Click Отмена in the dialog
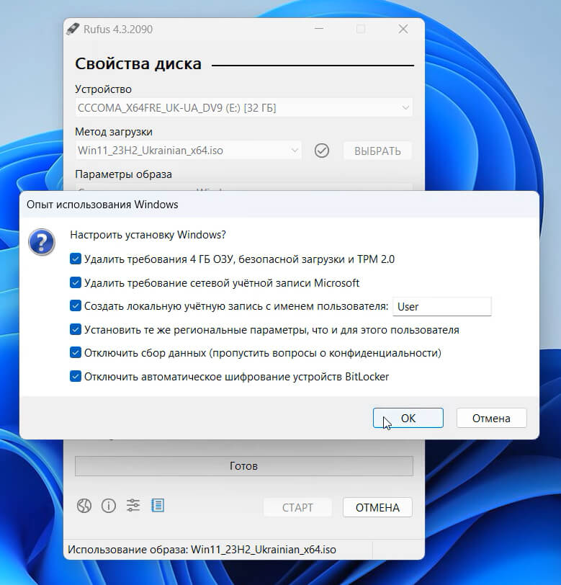Screen dimensions: 561x585 491,418
